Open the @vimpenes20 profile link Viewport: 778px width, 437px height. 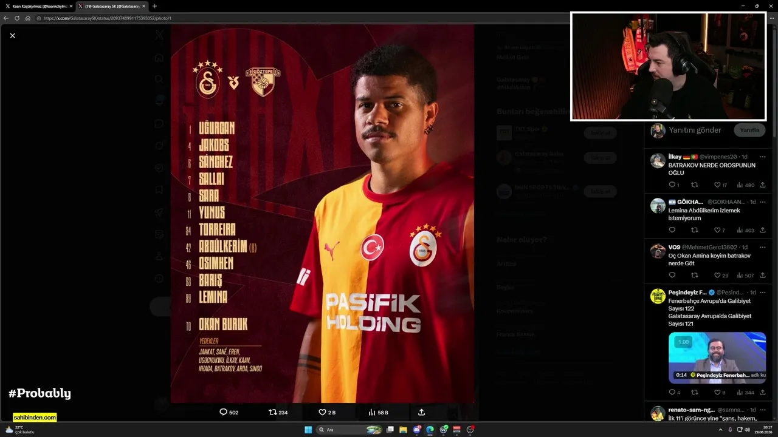(718, 157)
